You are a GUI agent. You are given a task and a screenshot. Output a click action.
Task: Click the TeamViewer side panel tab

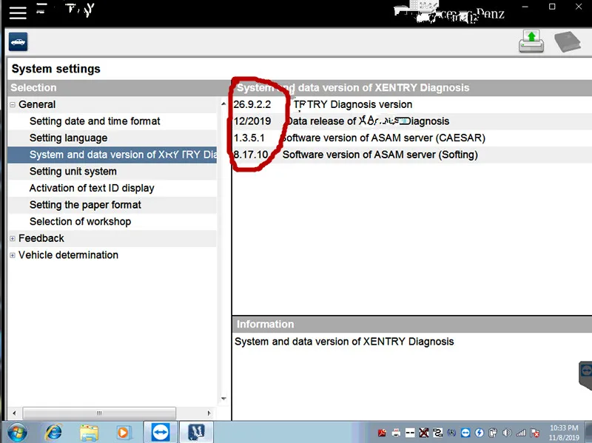coord(585,375)
